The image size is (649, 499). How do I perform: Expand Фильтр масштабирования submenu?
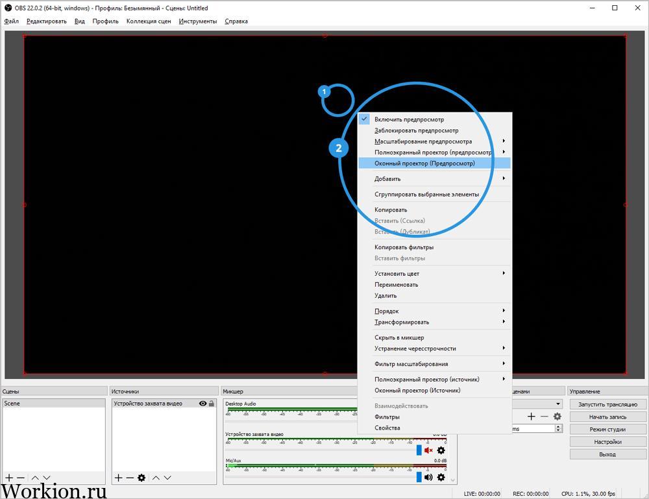pos(435,363)
